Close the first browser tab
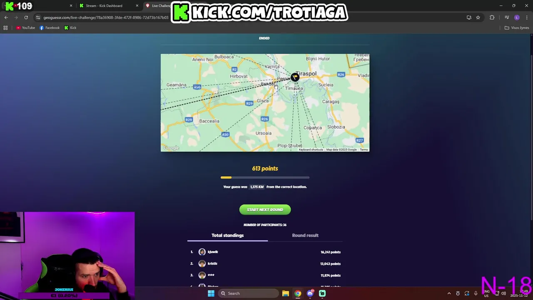 71,6
